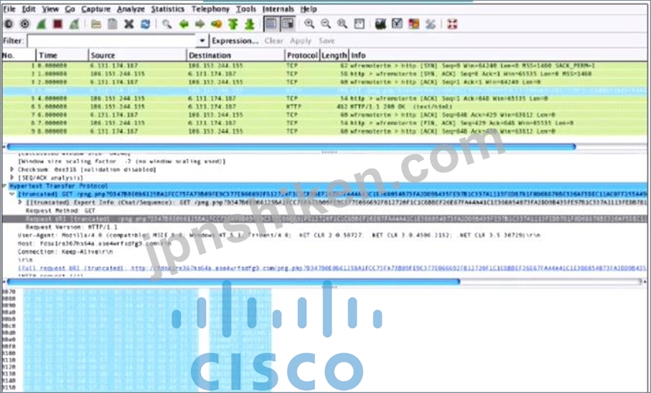
Task: Expand the [SEQ/ACK analysis] entry
Action: tap(12, 178)
